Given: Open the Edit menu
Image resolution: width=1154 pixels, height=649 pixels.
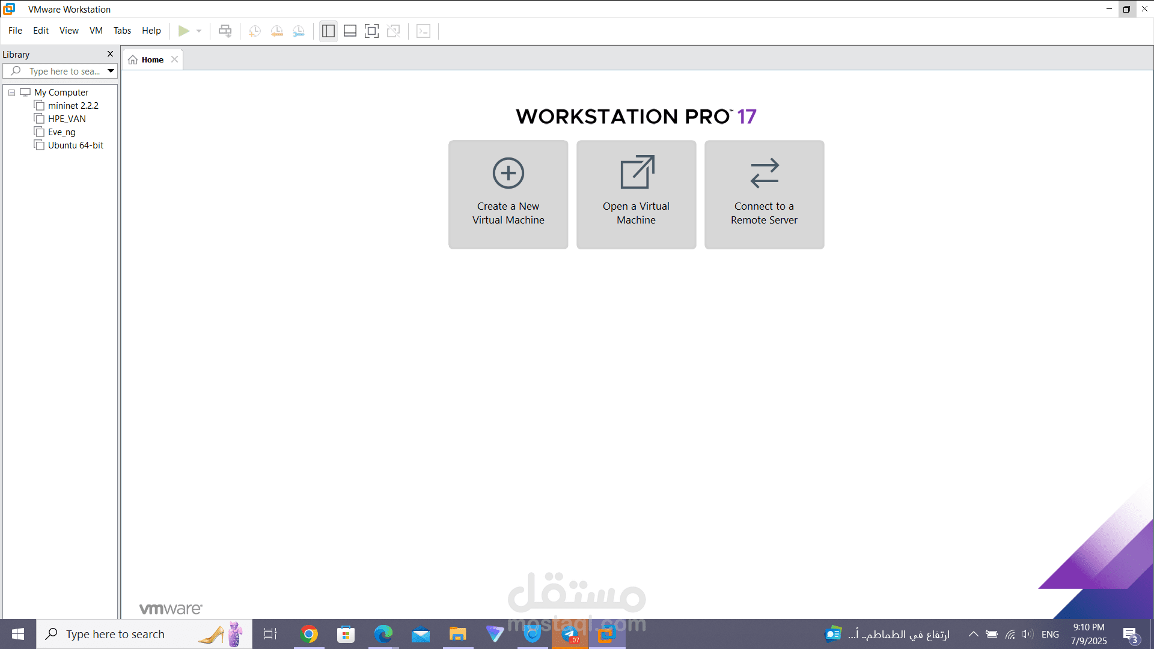Looking at the screenshot, I should tap(41, 31).
